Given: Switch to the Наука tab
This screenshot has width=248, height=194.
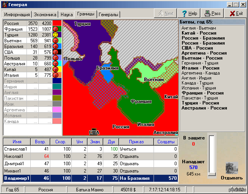Looking at the screenshot, I should (66, 15).
